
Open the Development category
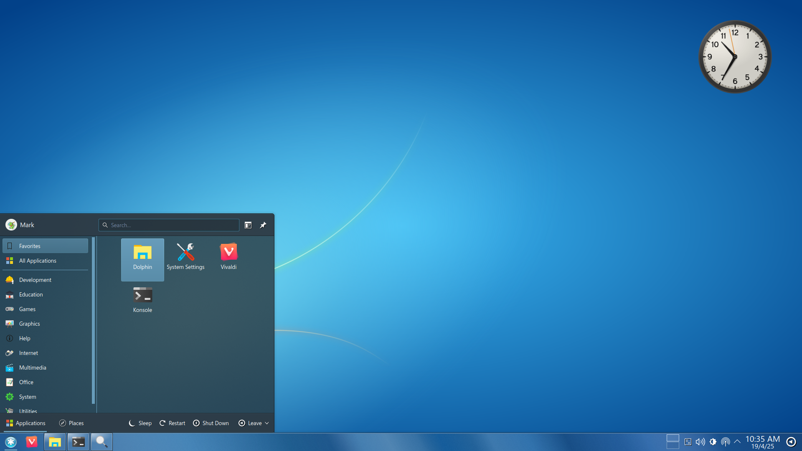pos(46,280)
